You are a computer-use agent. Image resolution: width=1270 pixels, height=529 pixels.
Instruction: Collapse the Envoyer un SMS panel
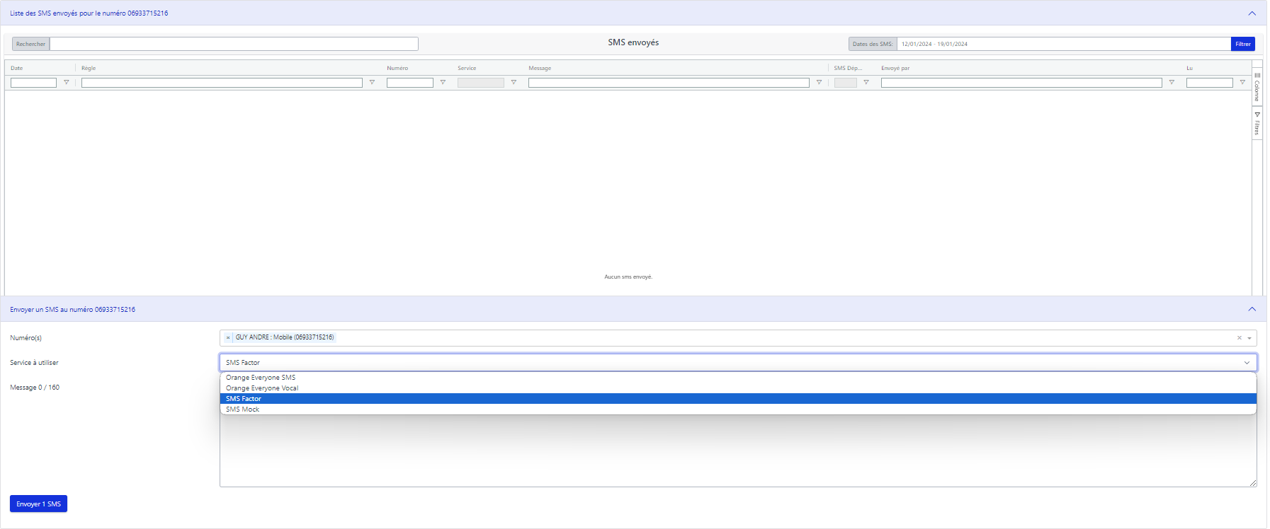pyautogui.click(x=1252, y=309)
